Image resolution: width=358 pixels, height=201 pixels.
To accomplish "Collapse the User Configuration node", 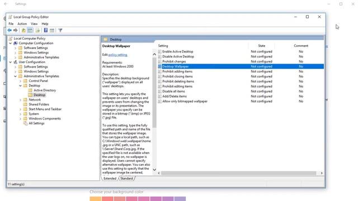I will click(11, 62).
